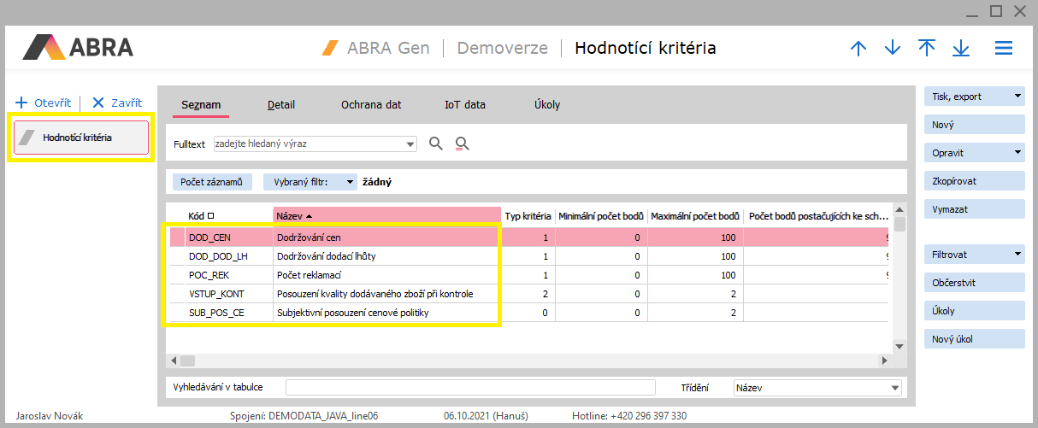This screenshot has height=428, width=1038.
Task: Expand the Třídění sort combo box
Action: pos(894,388)
